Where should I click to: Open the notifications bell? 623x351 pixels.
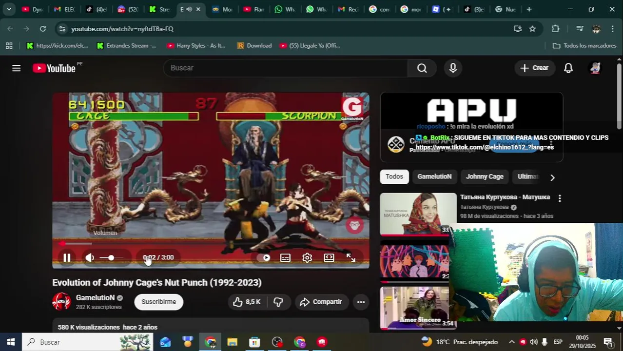568,68
